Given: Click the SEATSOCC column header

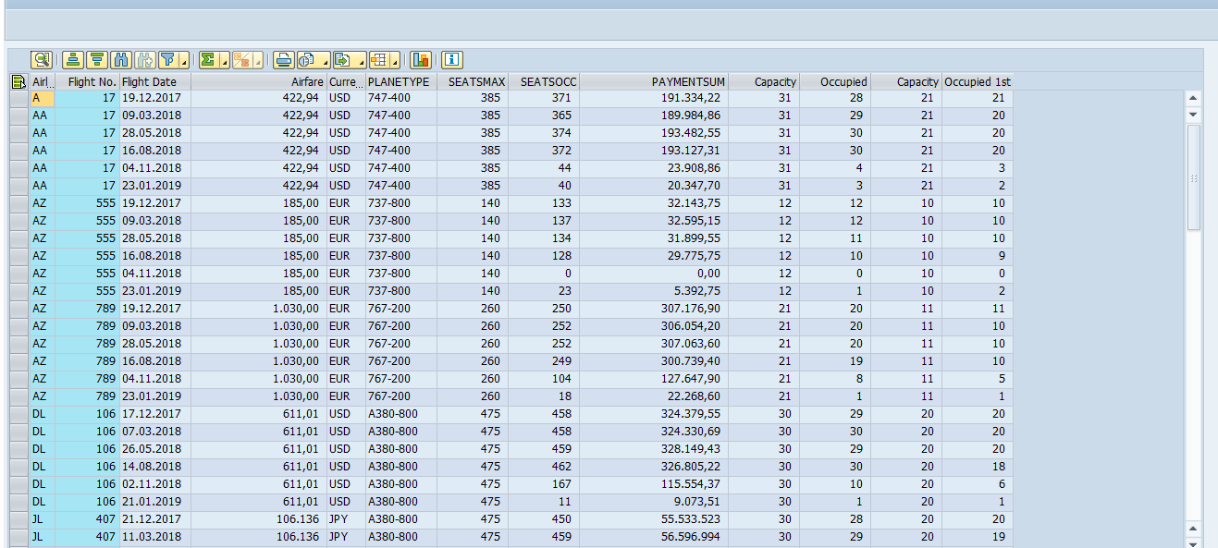Looking at the screenshot, I should (x=544, y=82).
